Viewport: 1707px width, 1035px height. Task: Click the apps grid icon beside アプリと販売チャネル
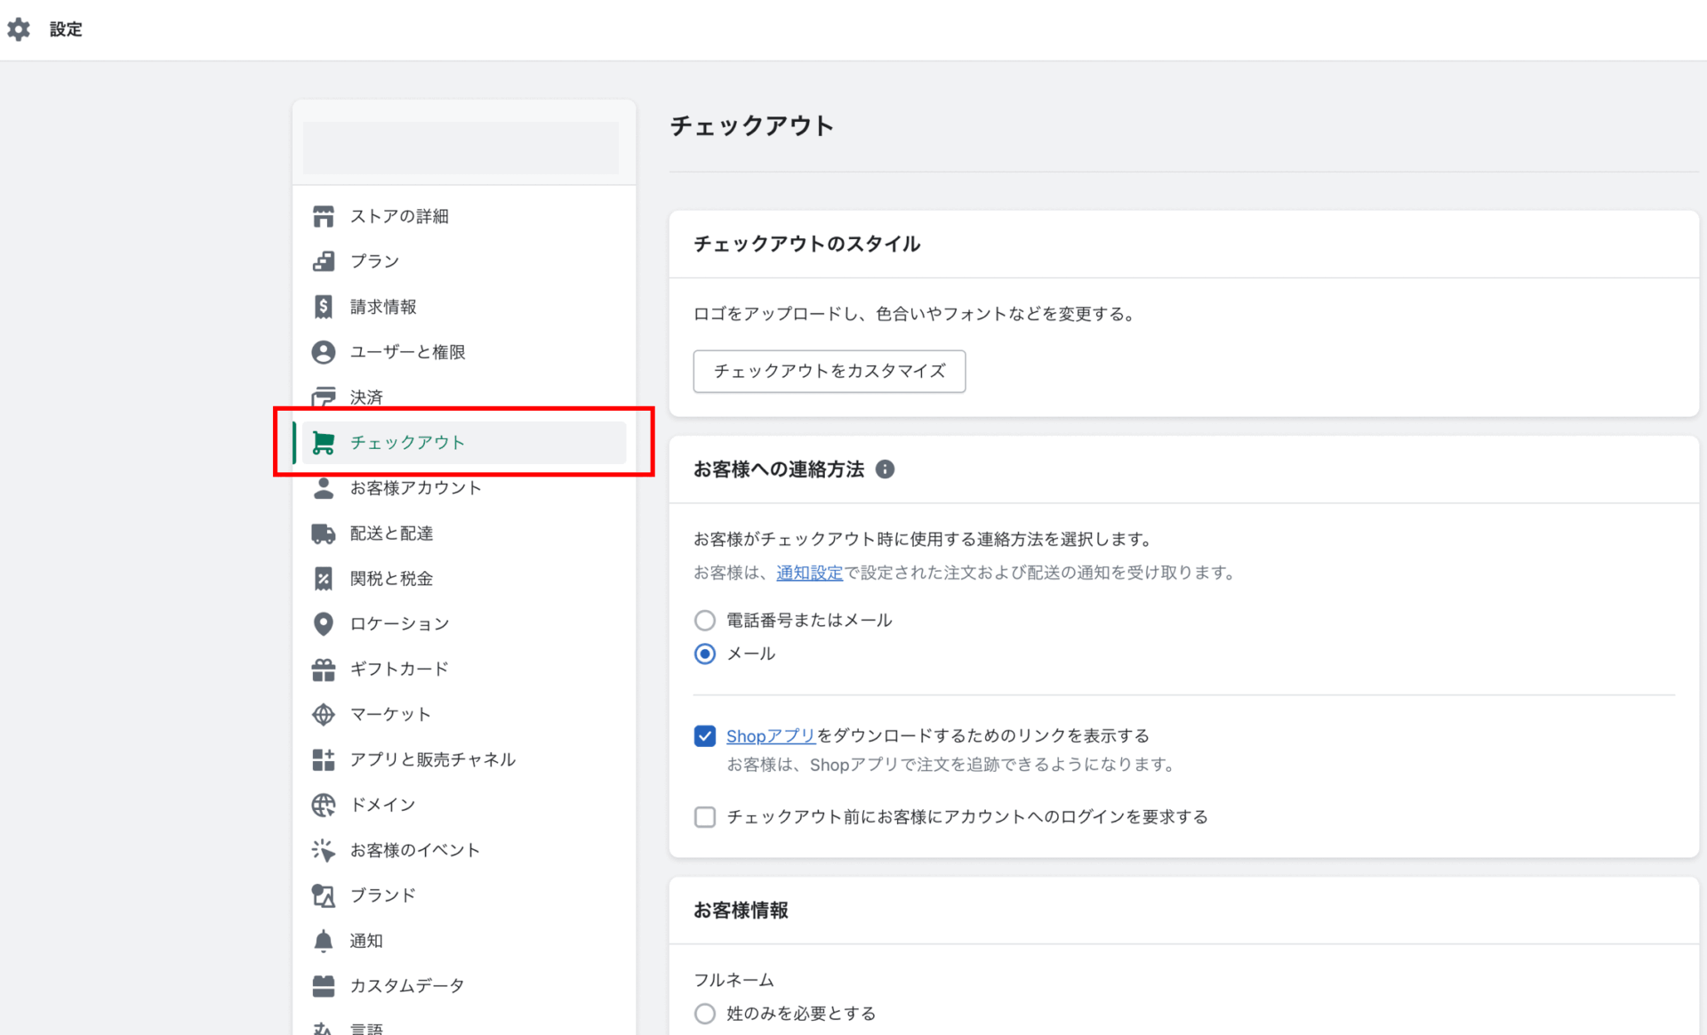(x=324, y=759)
